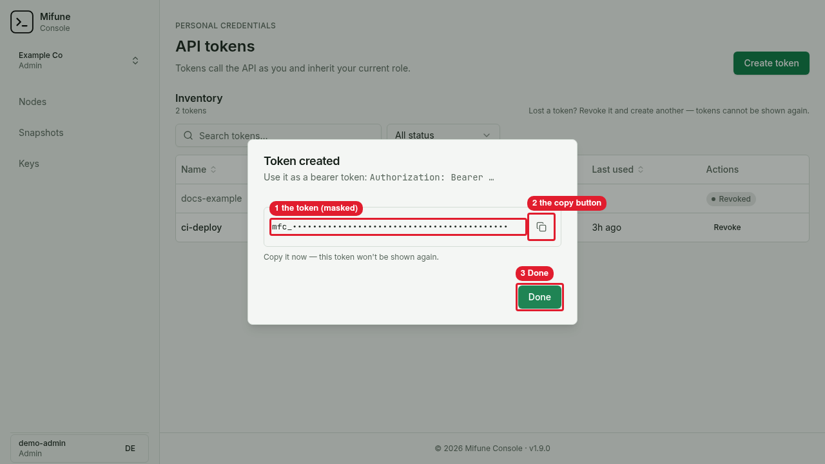Open the Snapshots section
The height and width of the screenshot is (464, 825).
41,133
